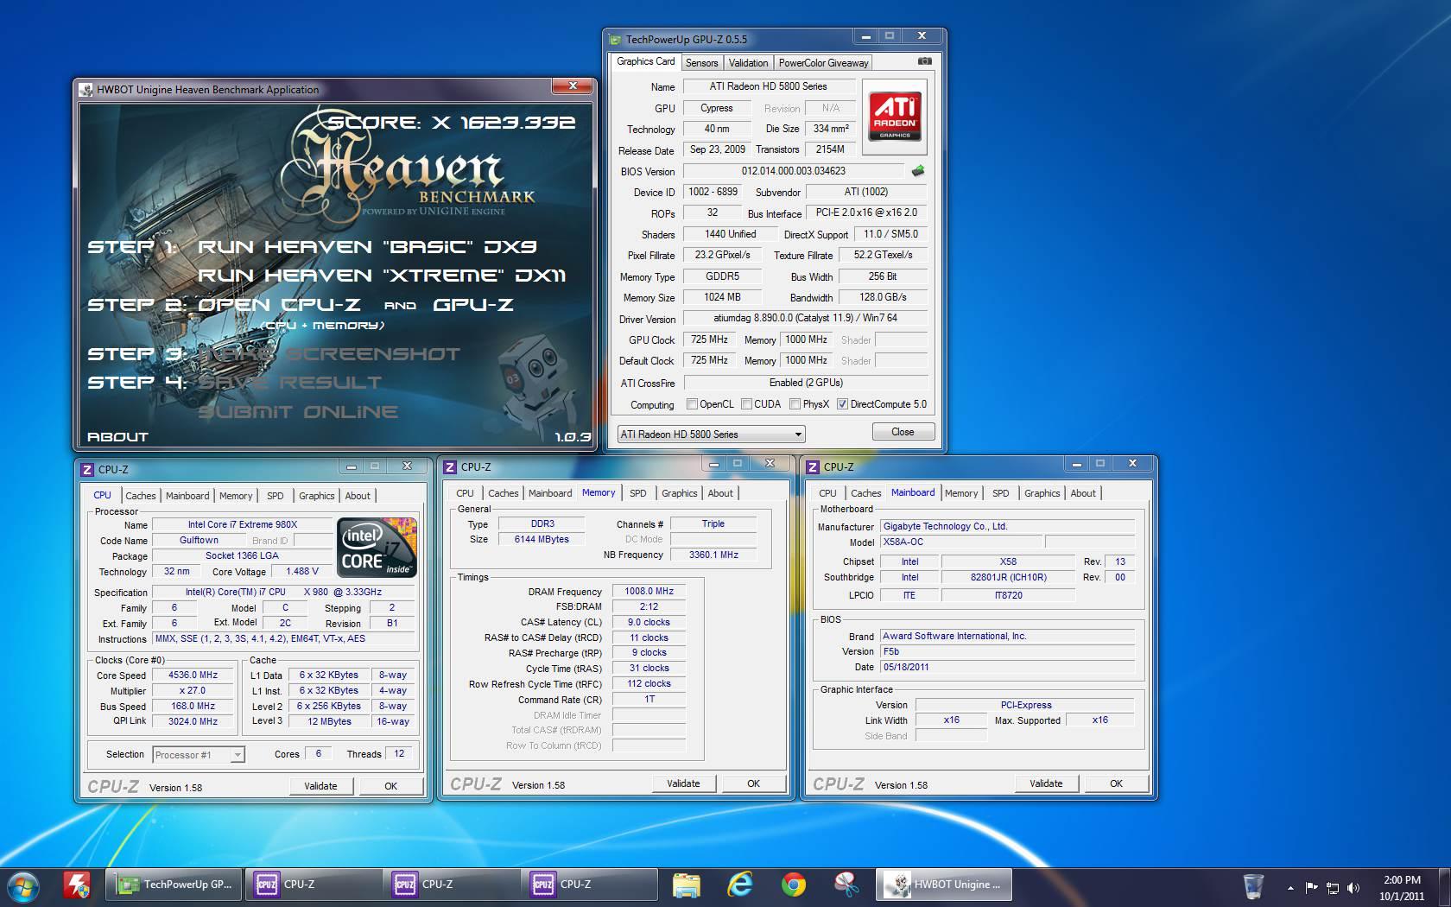
Task: Launch Google Chrome from the taskbar
Action: click(x=794, y=885)
